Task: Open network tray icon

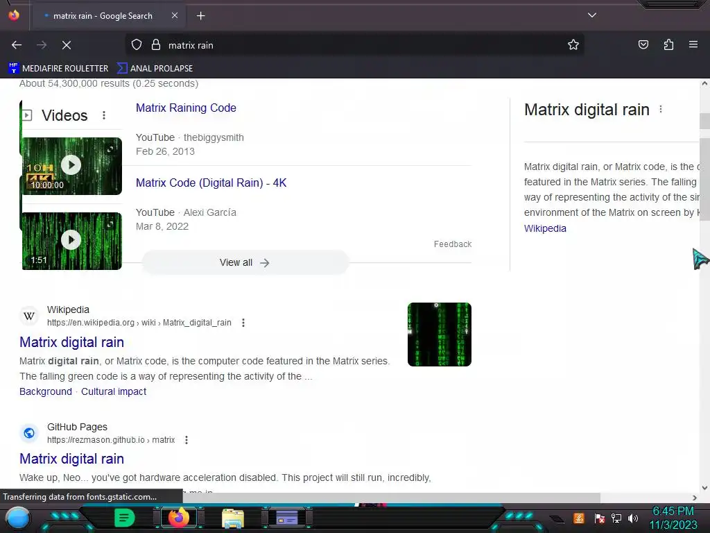Action: tap(616, 518)
